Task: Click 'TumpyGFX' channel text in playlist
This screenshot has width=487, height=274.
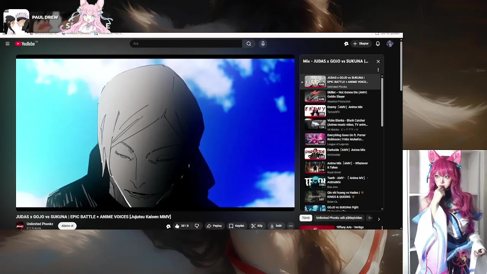Action: [333, 112]
